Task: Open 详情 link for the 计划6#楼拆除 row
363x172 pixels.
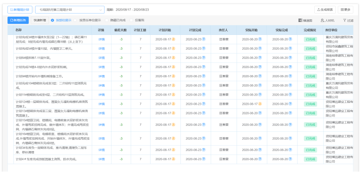Action: [101, 58]
